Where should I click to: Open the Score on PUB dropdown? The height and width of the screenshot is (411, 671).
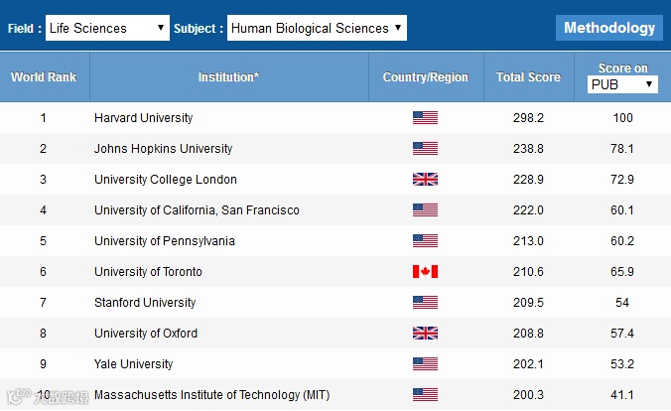click(622, 84)
